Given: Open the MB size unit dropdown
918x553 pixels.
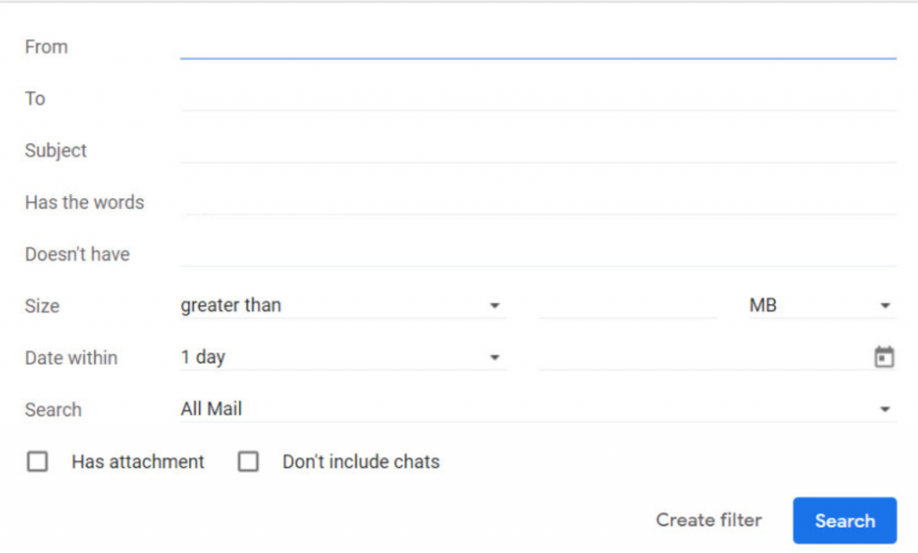Looking at the screenshot, I should (822, 305).
